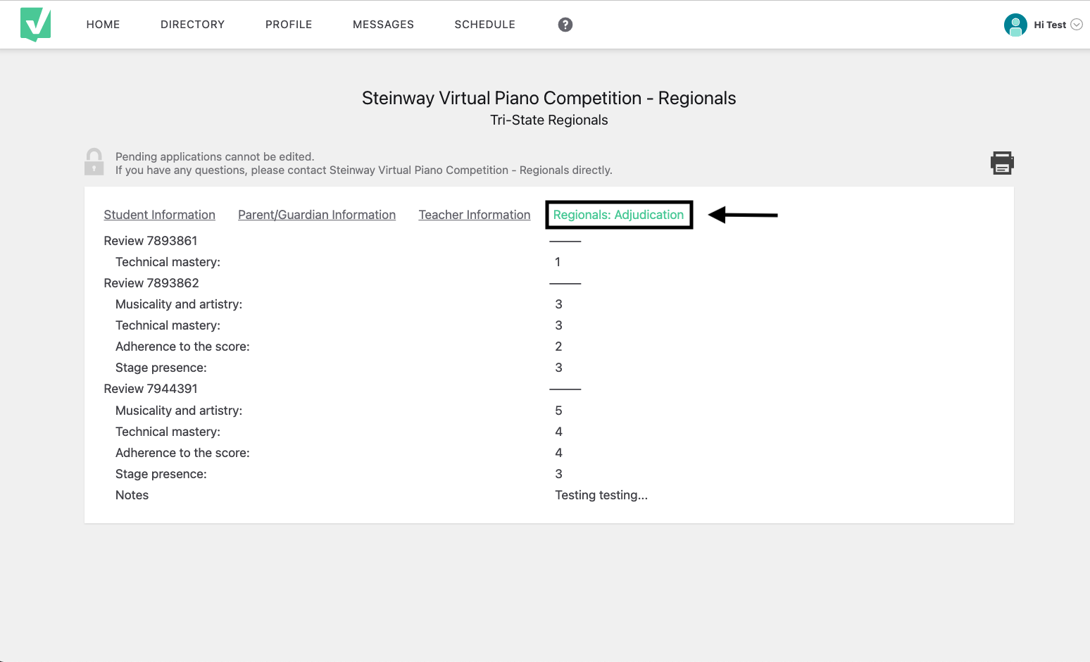This screenshot has width=1090, height=662.
Task: Click Review 7944391 heading
Action: point(151,389)
